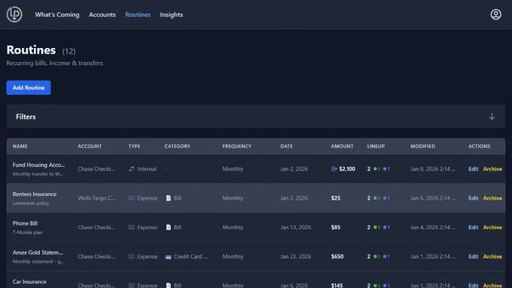The width and height of the screenshot is (512, 288).
Task: Archive the Amex Gold Statement routine
Action: (492, 257)
